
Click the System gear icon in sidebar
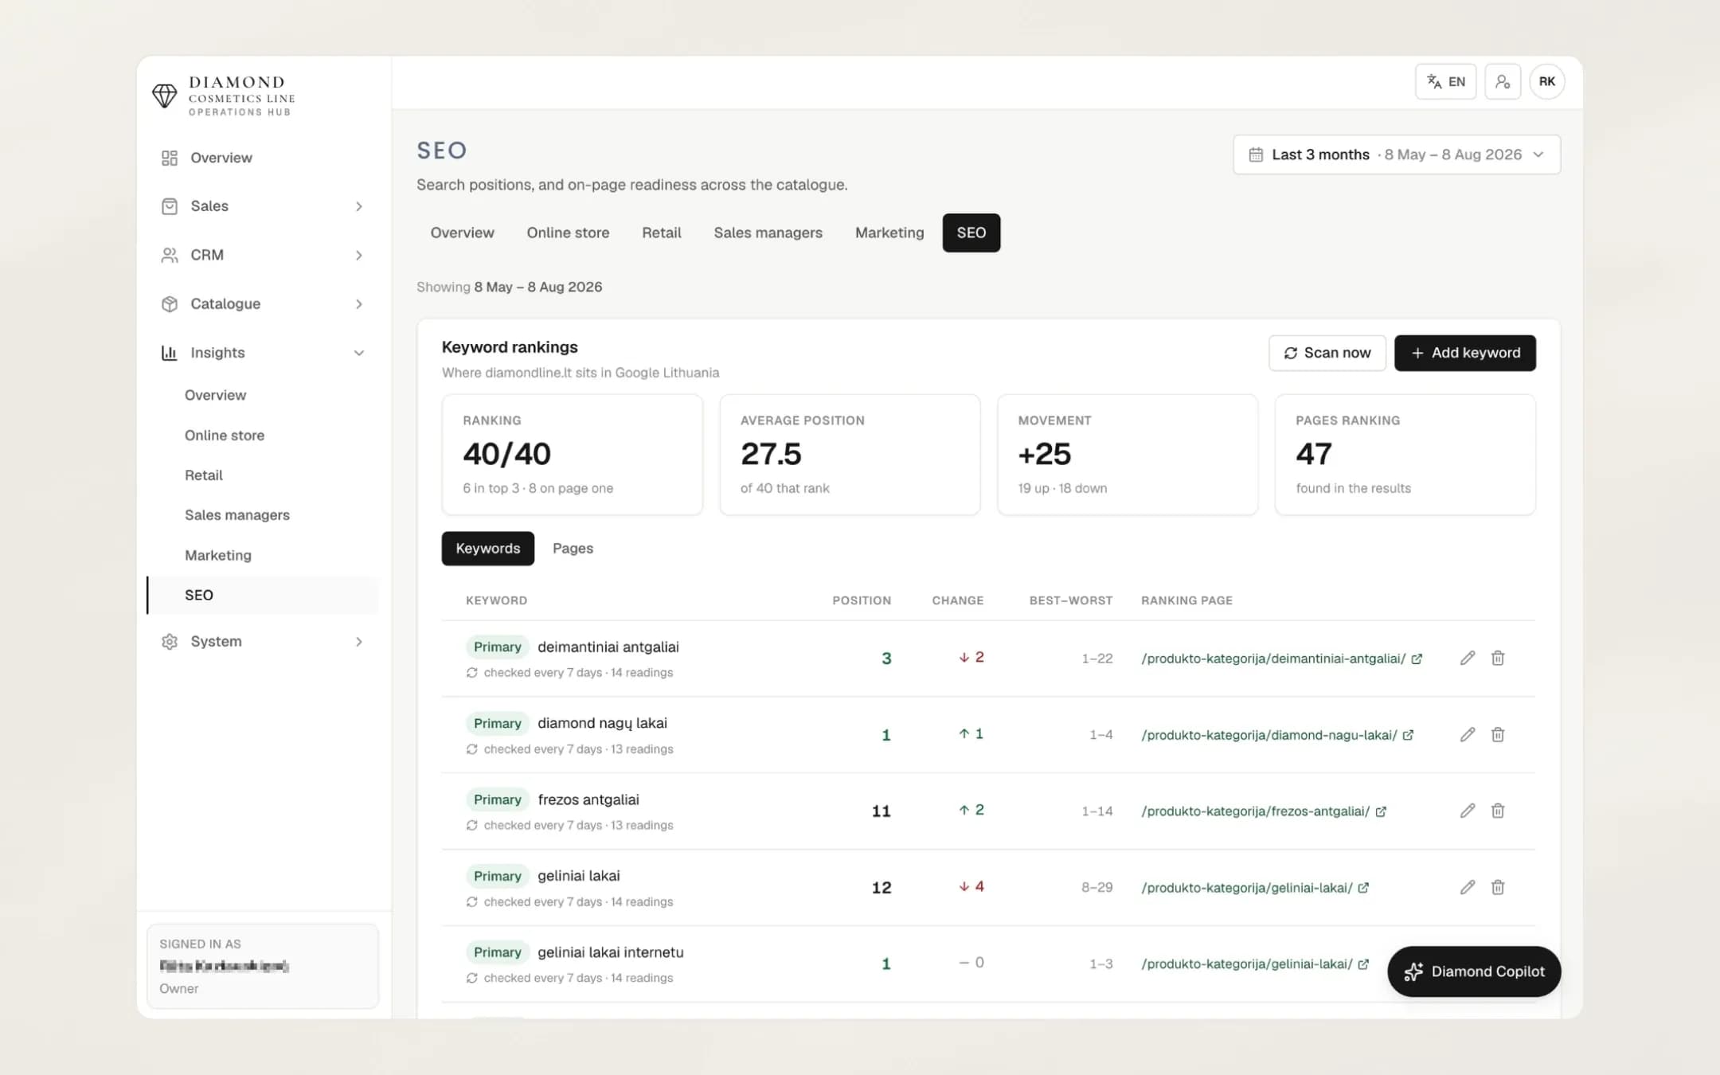(170, 641)
